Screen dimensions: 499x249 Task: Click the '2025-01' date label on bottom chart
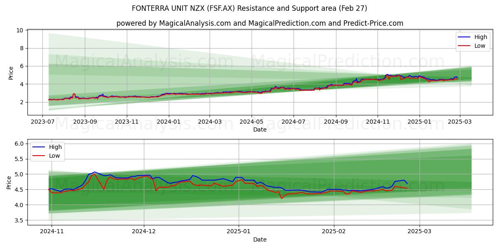tap(240, 232)
